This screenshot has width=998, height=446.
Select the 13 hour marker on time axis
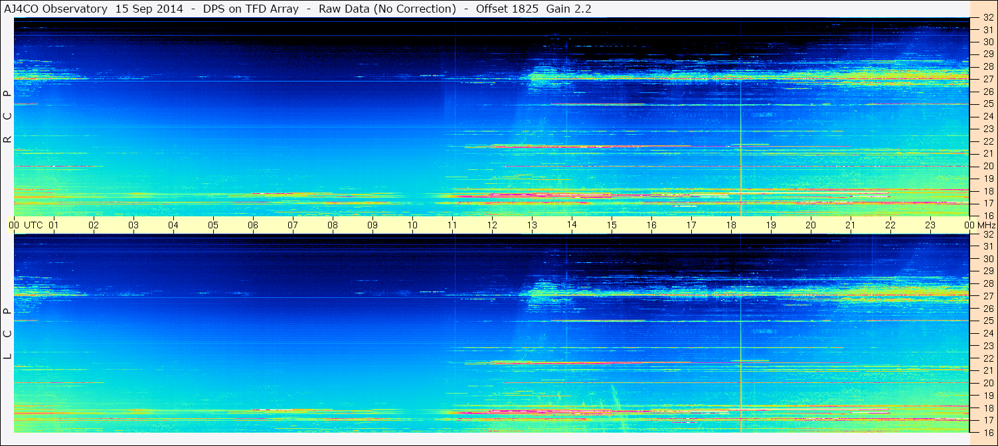click(532, 225)
